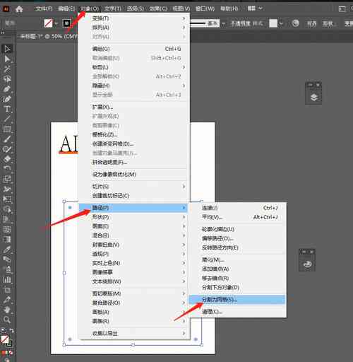Click the arrange documents icon at top right

(342, 9)
